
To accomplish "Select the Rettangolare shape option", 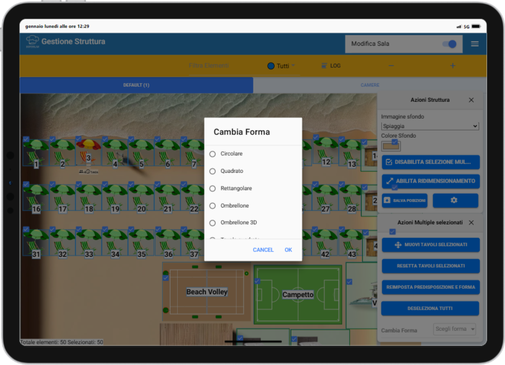I will [213, 189].
